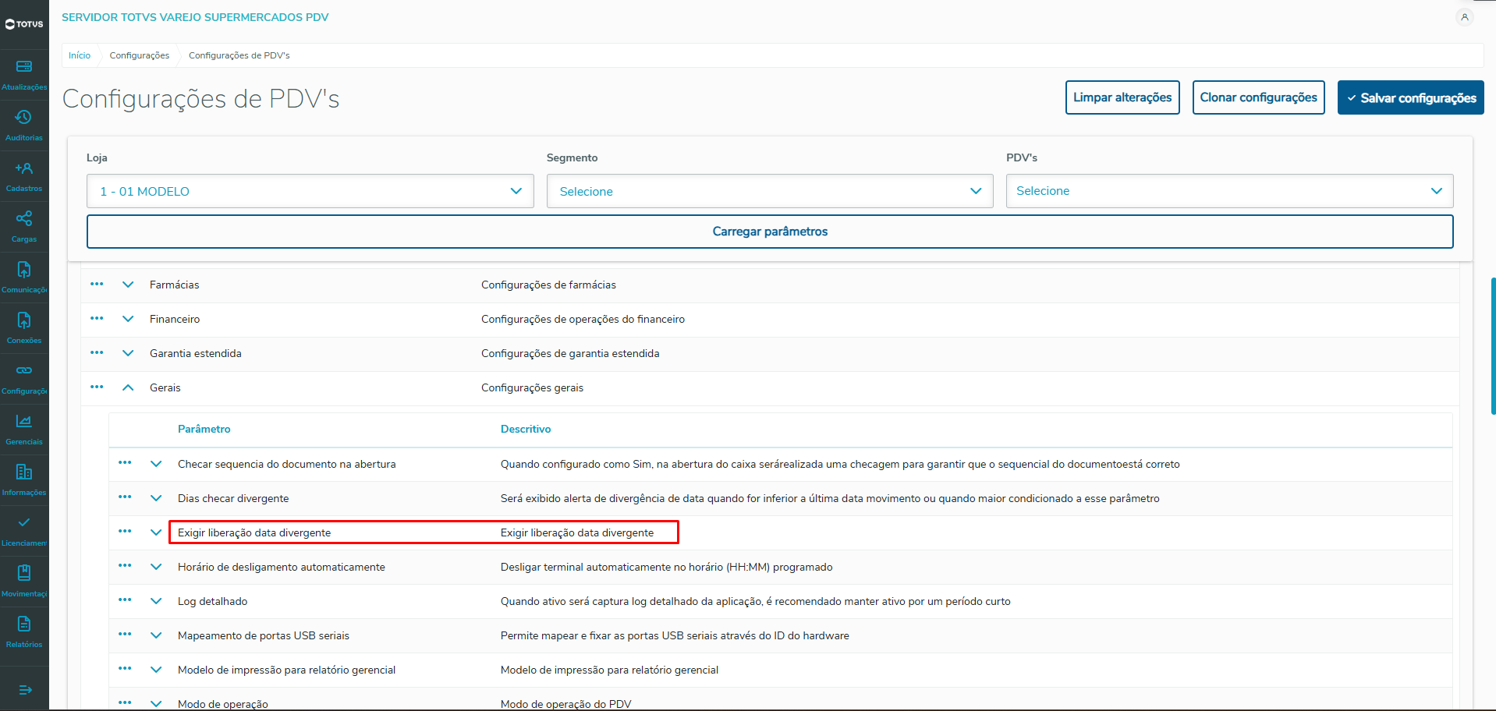
Task: Collapse the Gerais group
Action: pyautogui.click(x=128, y=387)
